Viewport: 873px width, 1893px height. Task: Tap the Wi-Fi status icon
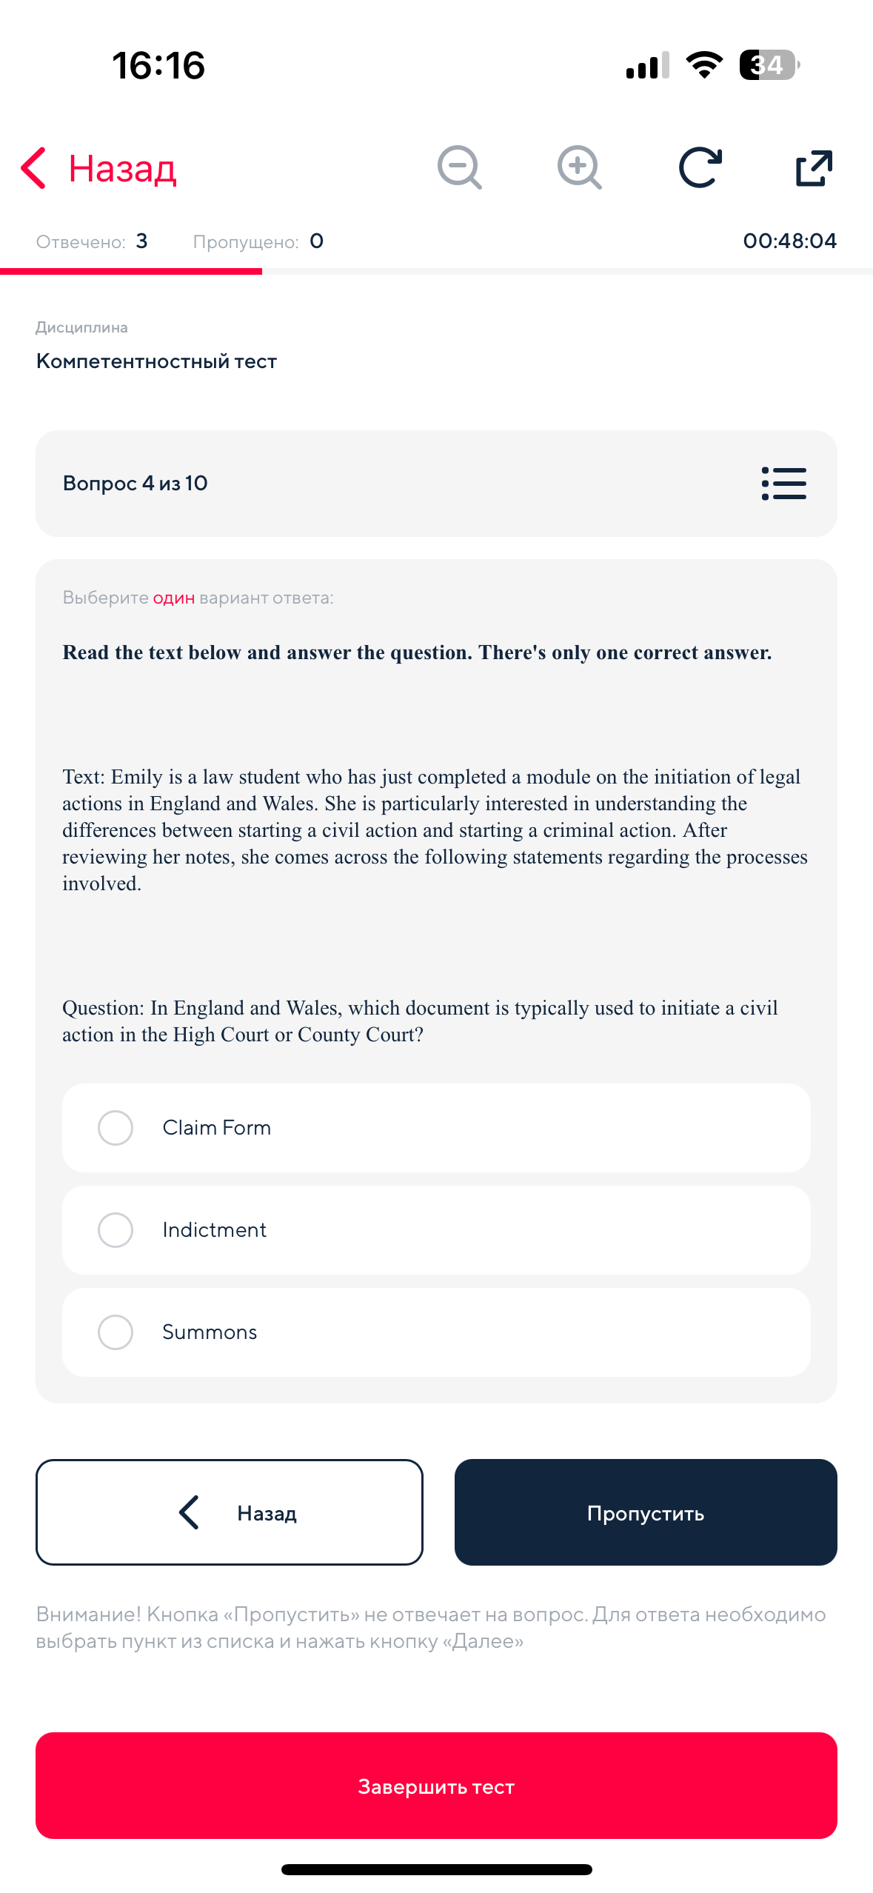704,65
